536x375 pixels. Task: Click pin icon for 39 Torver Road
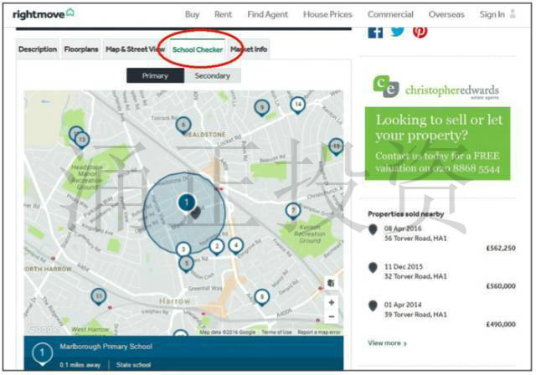click(x=373, y=306)
